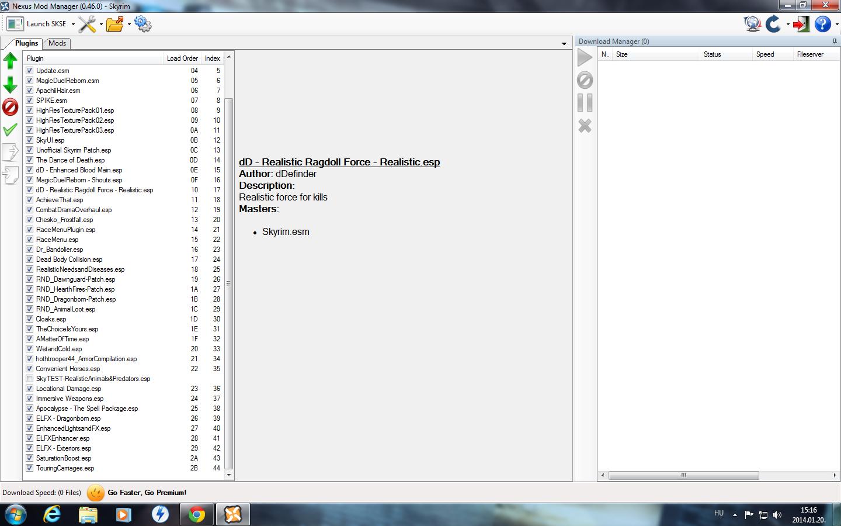The width and height of the screenshot is (841, 526).
Task: Remove download X icon
Action: point(585,126)
